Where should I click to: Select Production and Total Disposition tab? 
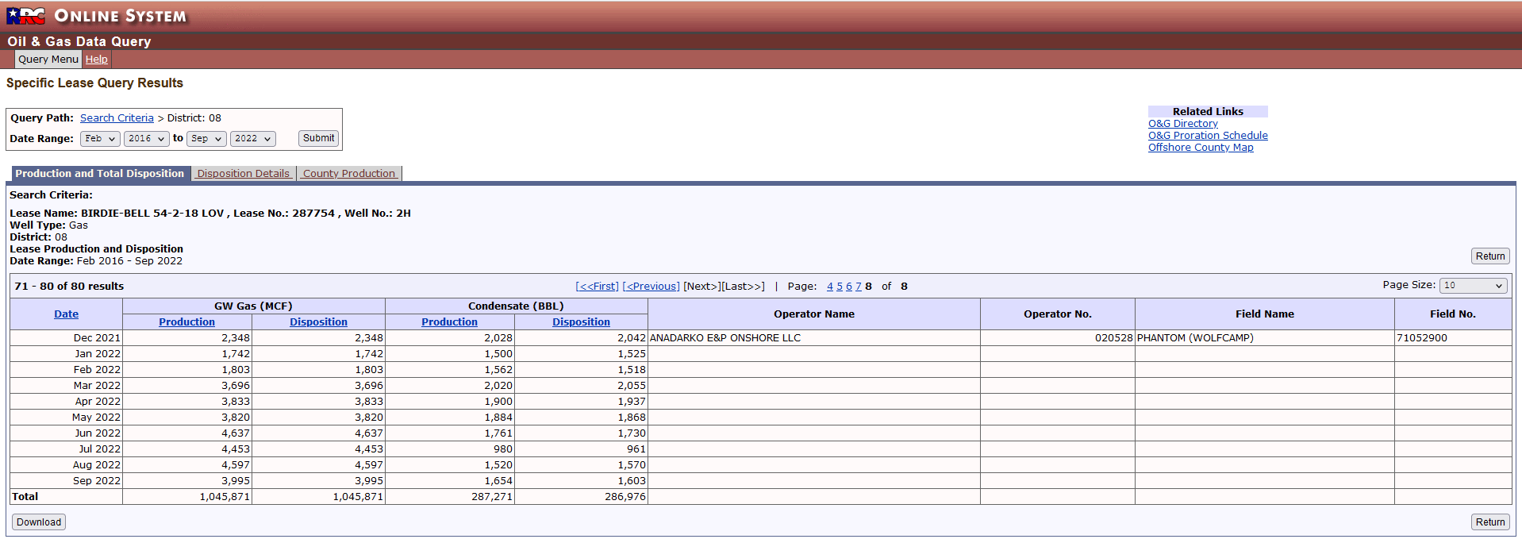pyautogui.click(x=100, y=174)
